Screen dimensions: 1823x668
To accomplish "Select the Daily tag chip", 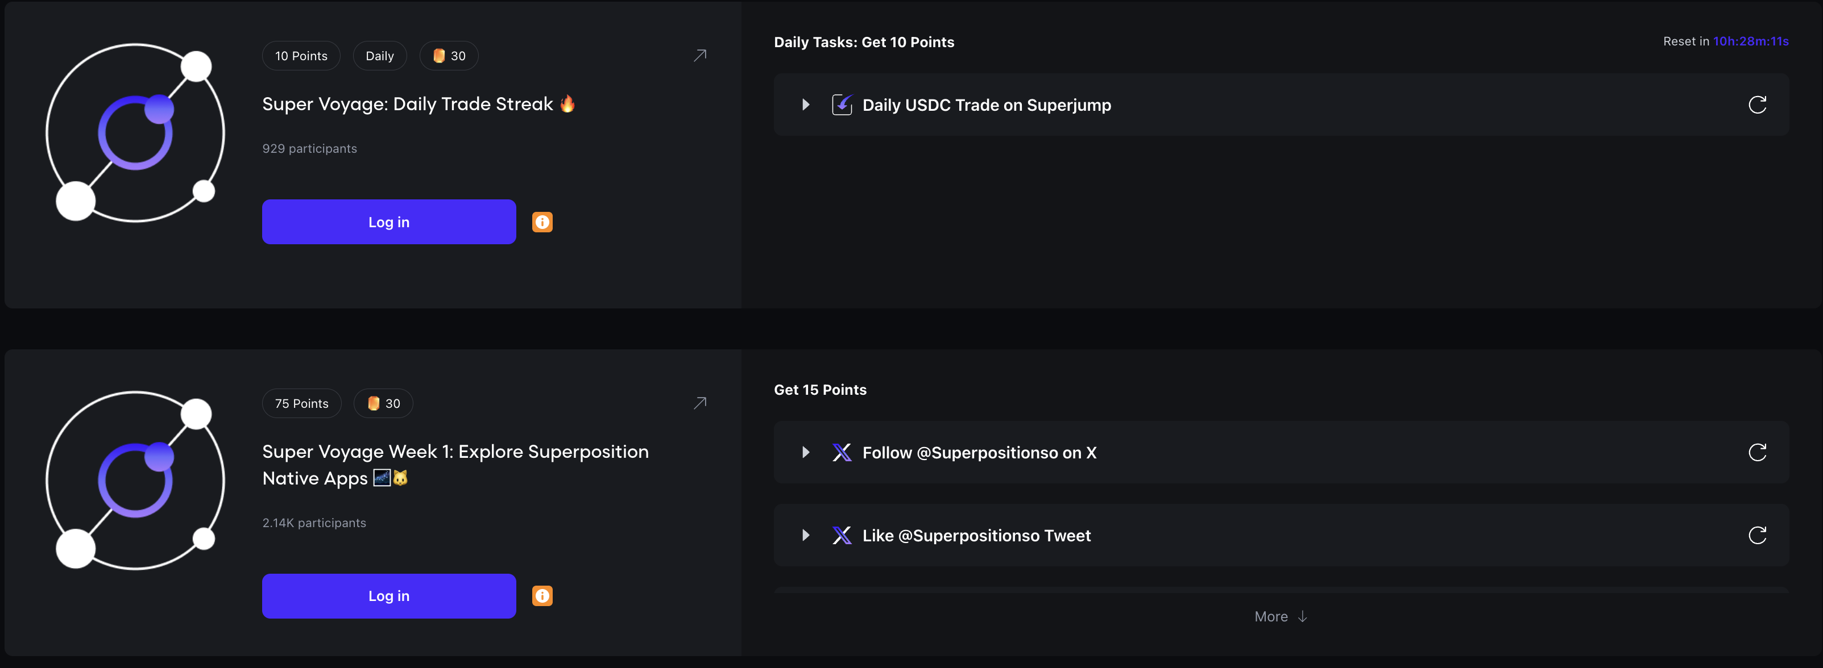I will (x=379, y=56).
